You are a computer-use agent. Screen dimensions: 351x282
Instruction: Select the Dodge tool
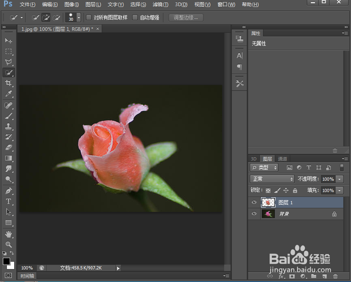point(9,179)
